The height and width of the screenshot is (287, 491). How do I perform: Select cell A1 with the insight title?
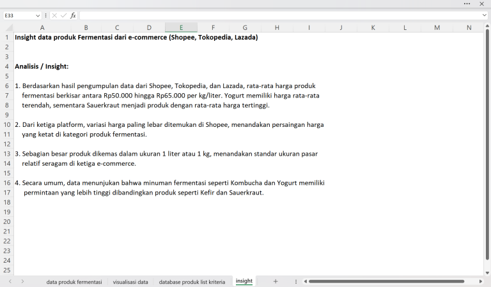coord(42,37)
